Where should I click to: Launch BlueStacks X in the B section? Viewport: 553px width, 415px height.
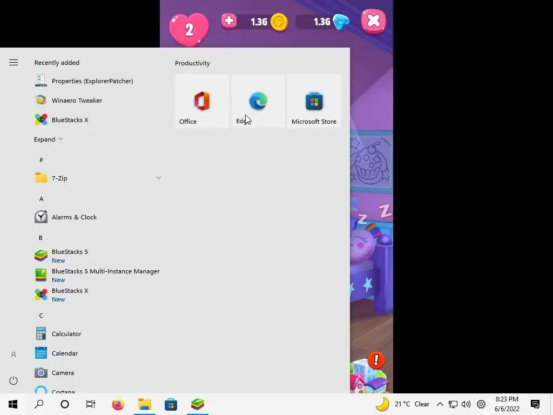point(98,294)
